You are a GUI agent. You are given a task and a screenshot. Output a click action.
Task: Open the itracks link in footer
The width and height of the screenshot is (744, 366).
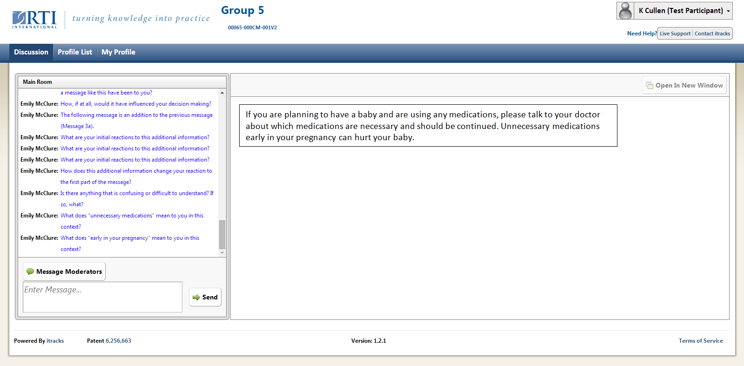55,341
